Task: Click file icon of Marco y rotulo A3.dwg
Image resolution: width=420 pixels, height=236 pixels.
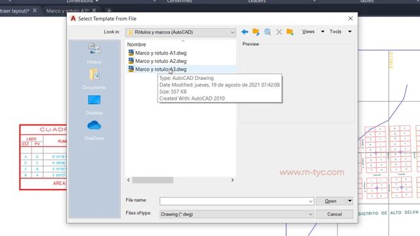Action: [131, 69]
